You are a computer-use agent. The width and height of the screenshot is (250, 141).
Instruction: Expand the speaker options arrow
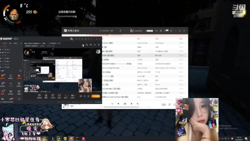point(75,96)
